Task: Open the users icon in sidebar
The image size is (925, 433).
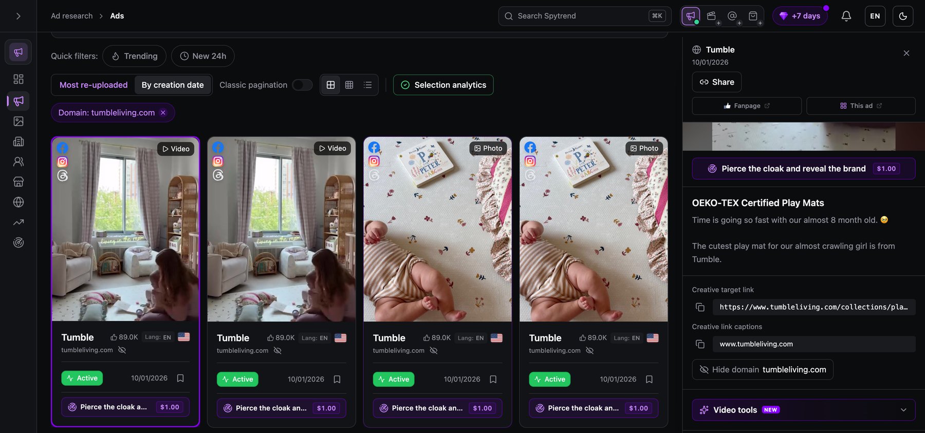Action: click(x=18, y=162)
